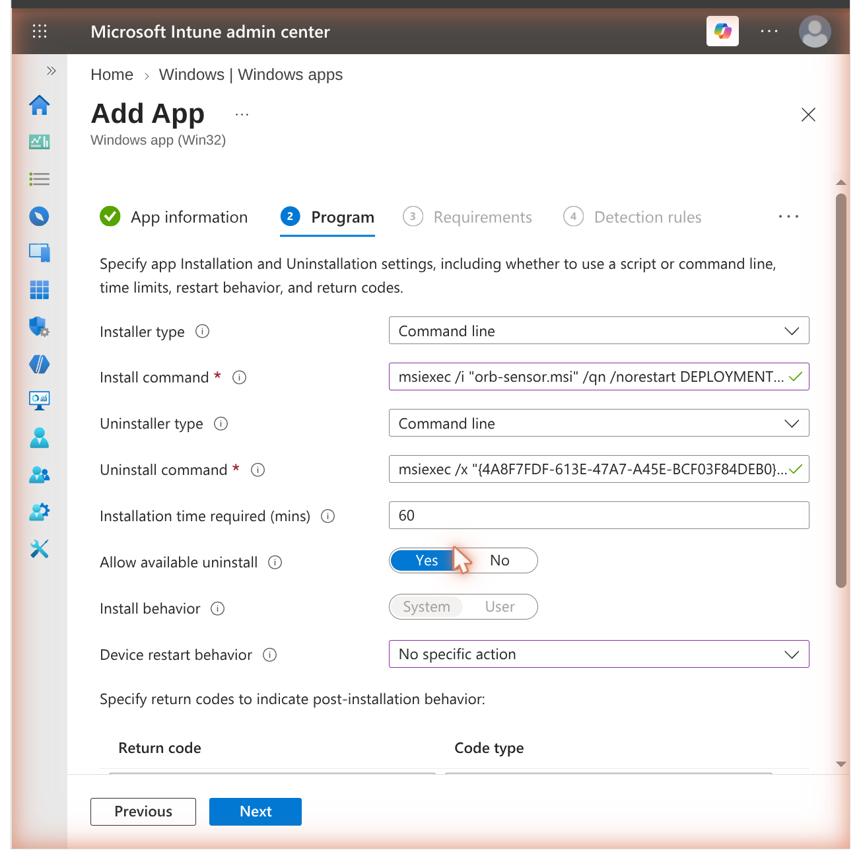Go to Home in the sidebar

point(40,105)
